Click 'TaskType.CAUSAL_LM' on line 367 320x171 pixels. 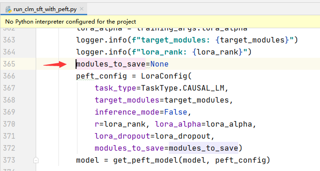[182, 88]
